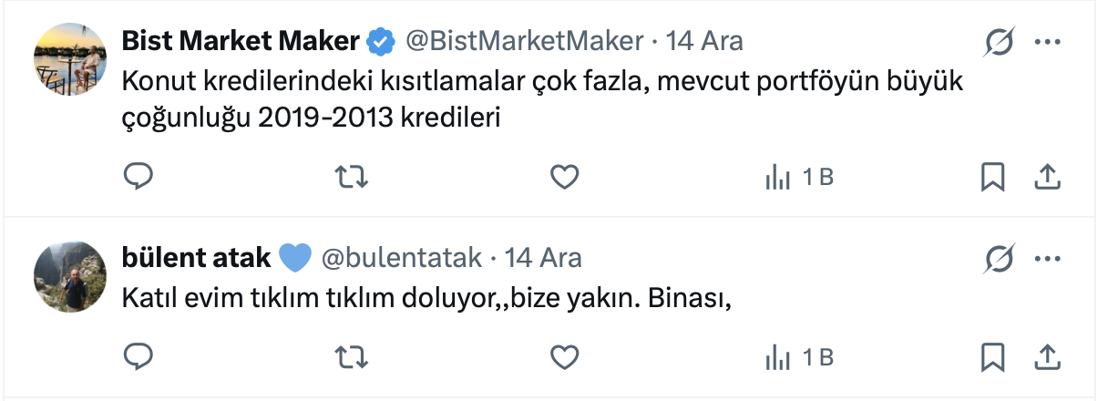Like the tweet about konut kredileri

(565, 177)
